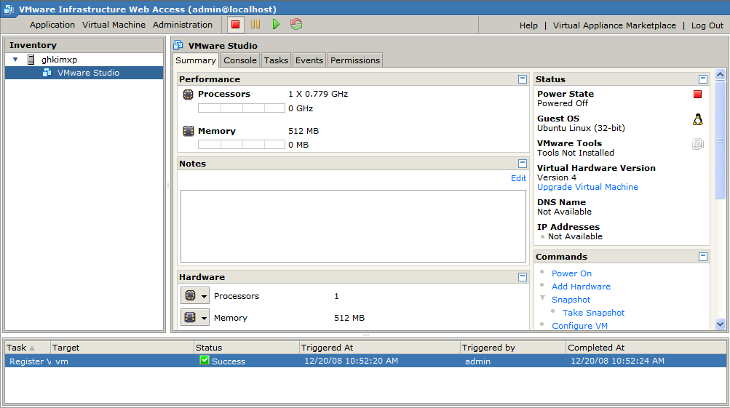The width and height of the screenshot is (730, 408).
Task: Click the Add Hardware command
Action: pyautogui.click(x=581, y=287)
